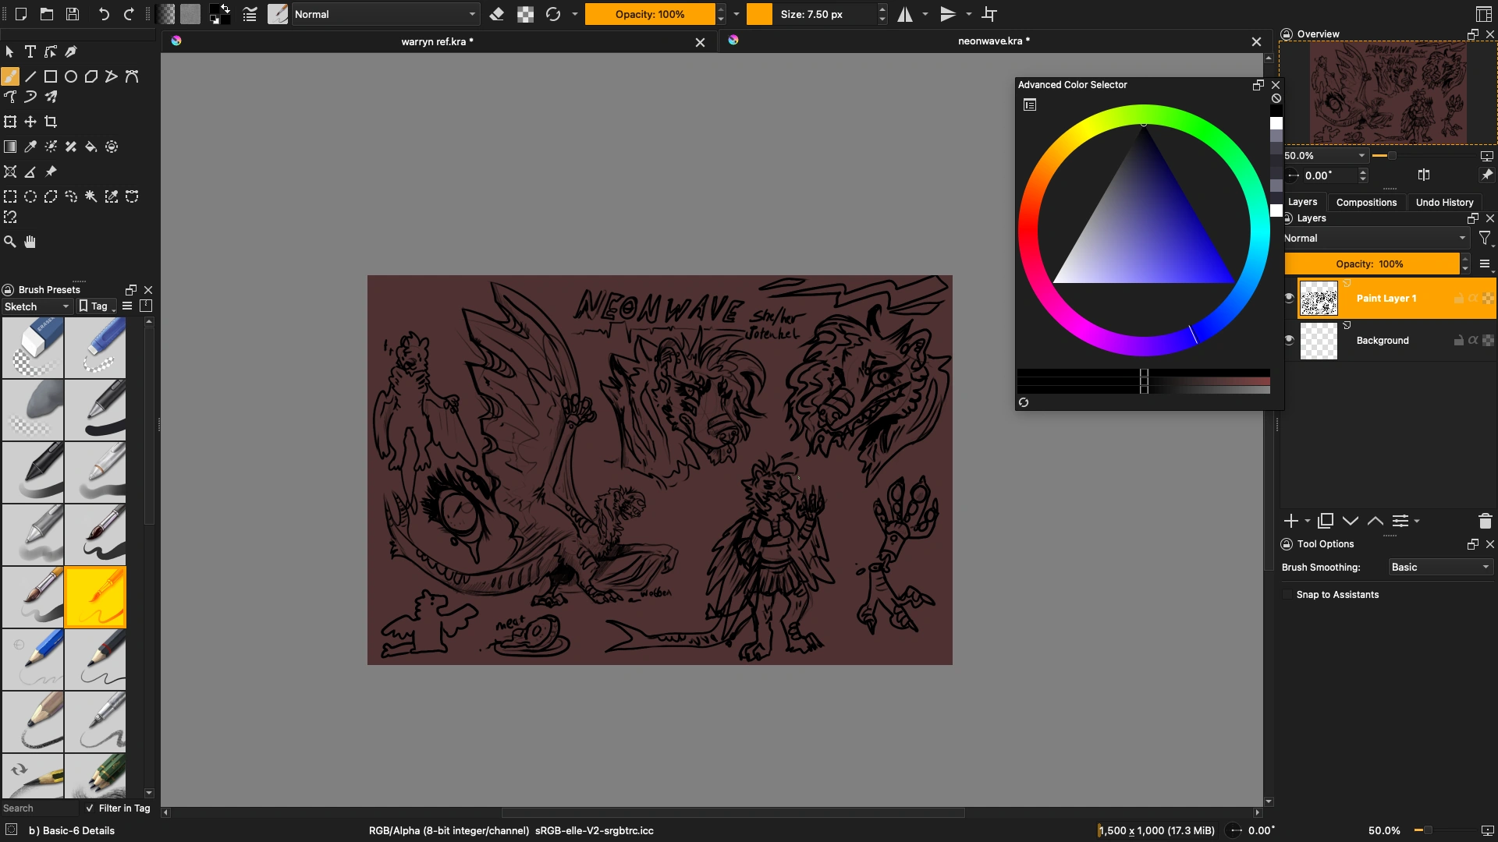This screenshot has width=1498, height=842.
Task: Click the eraser mode icon in toolbar
Action: 497,14
